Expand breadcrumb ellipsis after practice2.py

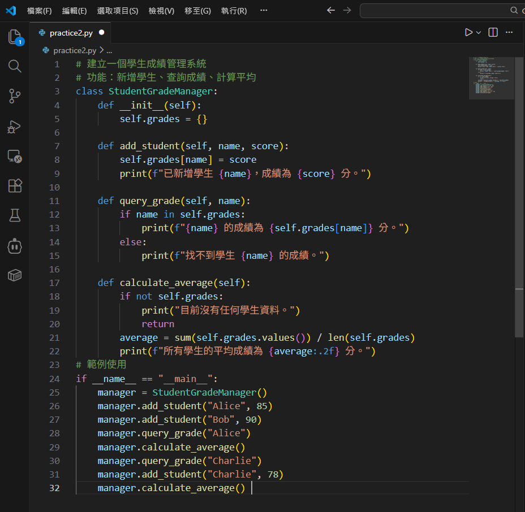[109, 50]
